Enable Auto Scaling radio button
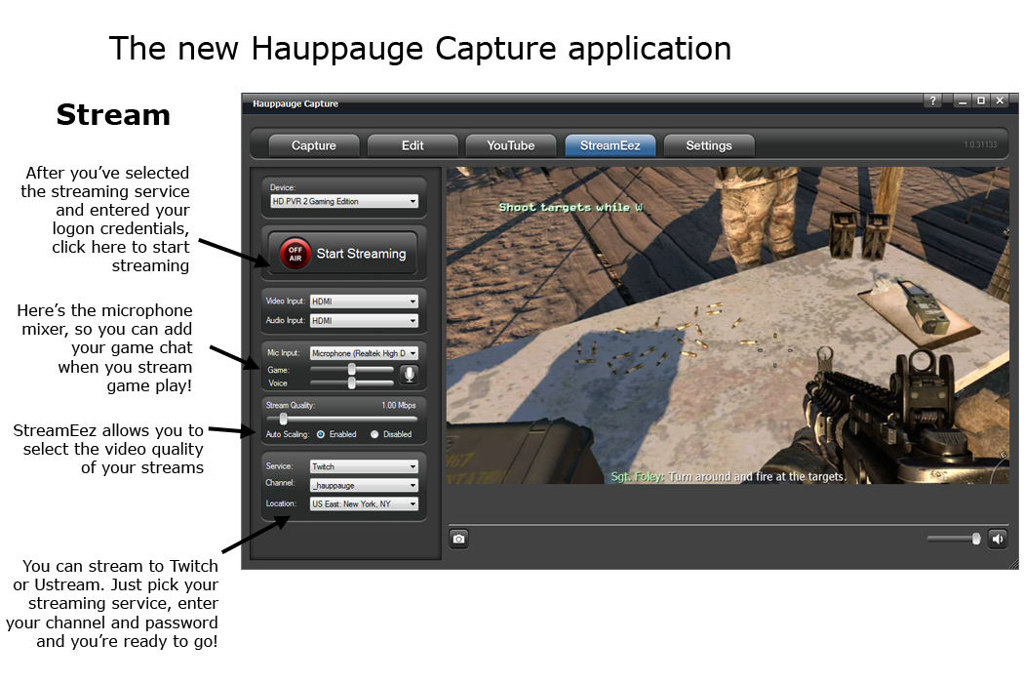1024x683 pixels. pyautogui.click(x=321, y=434)
